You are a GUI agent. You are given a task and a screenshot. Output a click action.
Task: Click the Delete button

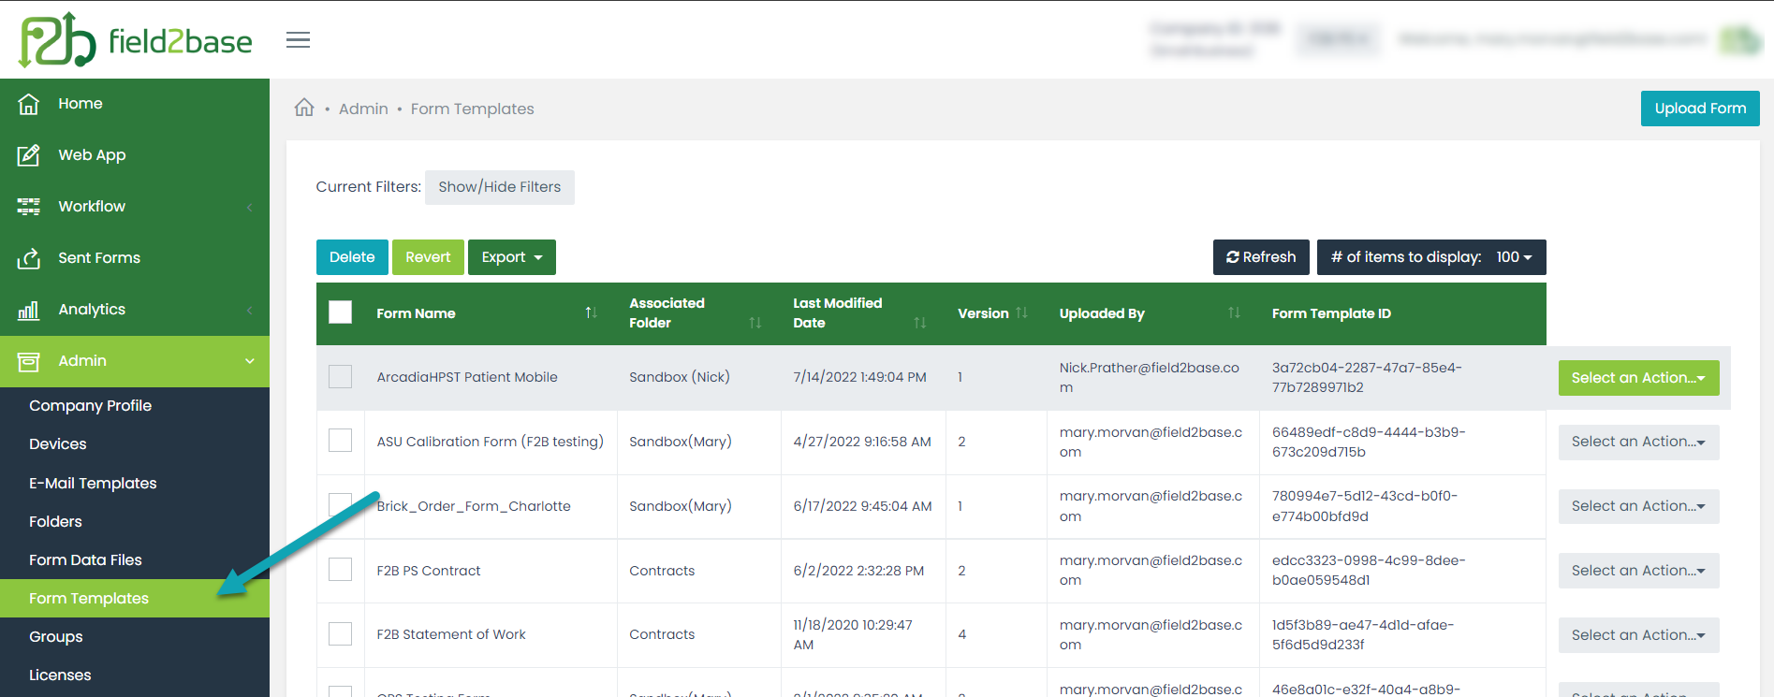[352, 257]
